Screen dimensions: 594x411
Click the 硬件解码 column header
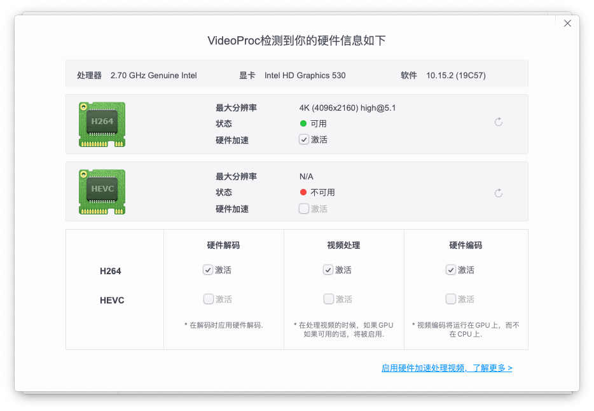pyautogui.click(x=223, y=245)
